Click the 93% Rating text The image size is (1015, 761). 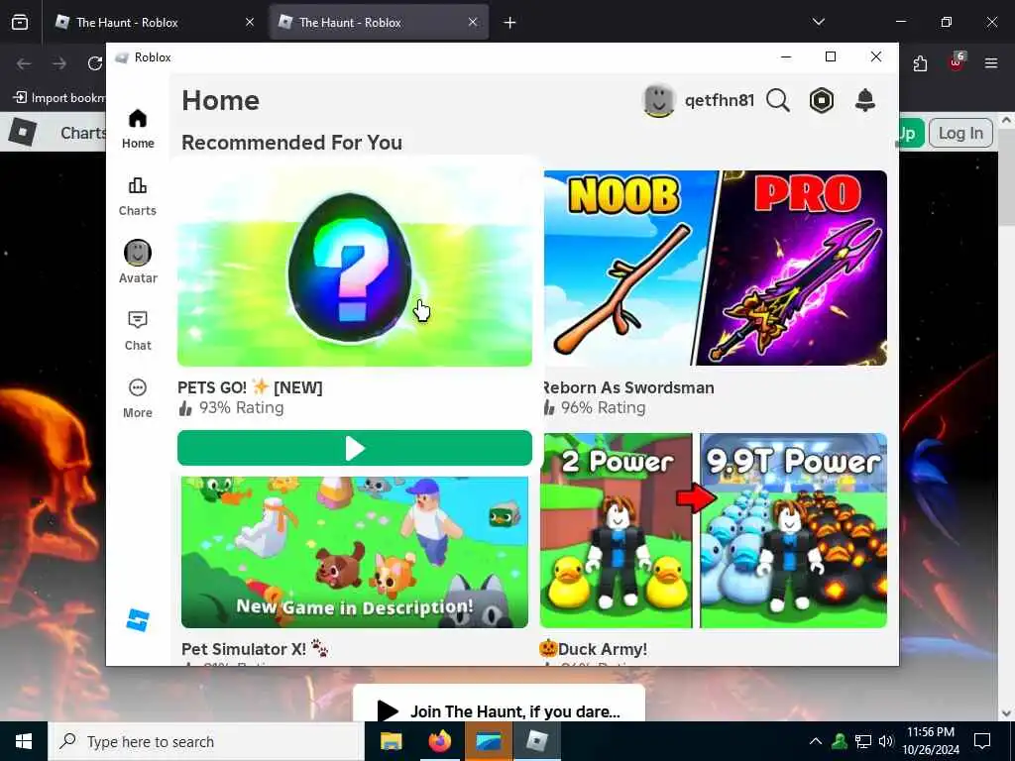pyautogui.click(x=241, y=407)
